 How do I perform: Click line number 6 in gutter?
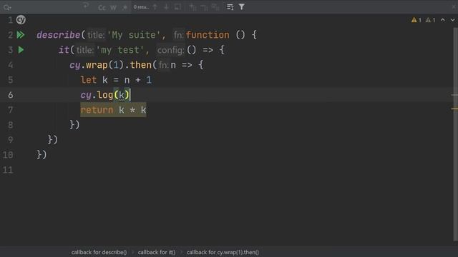click(11, 95)
